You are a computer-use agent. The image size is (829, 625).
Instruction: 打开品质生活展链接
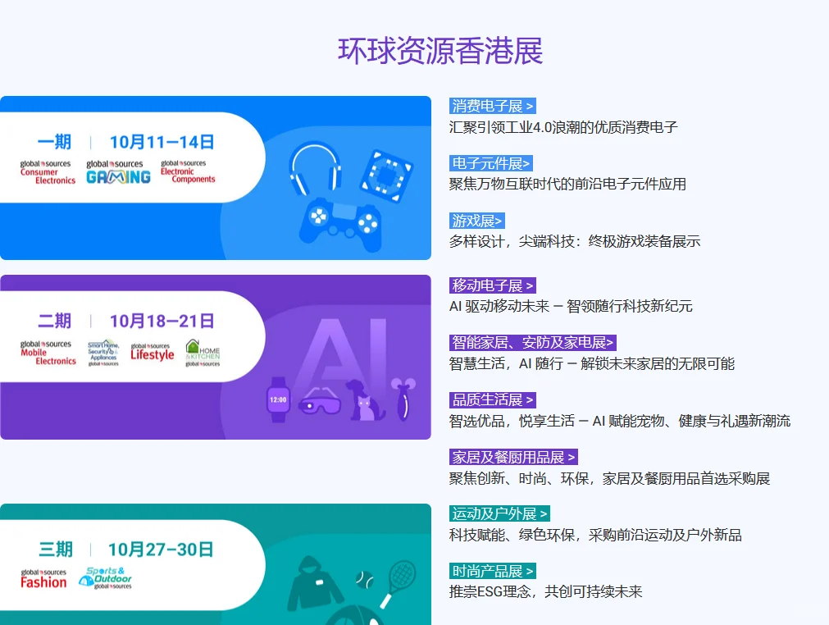(491, 399)
